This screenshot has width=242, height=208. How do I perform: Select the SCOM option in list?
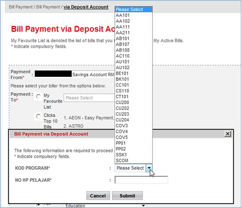tap(134, 161)
